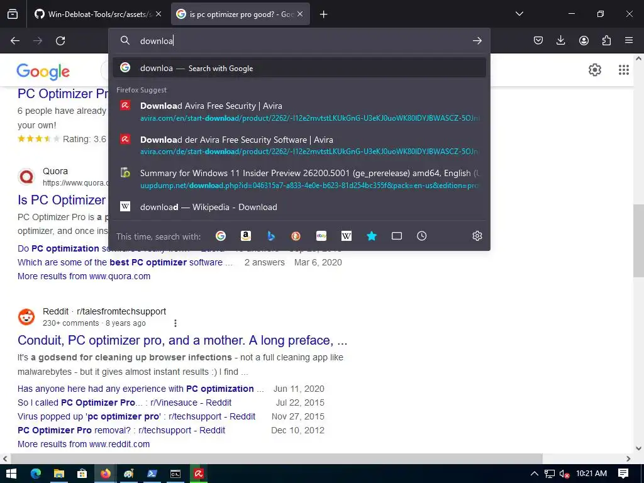Screen dimensions: 644x483
Task: Search this time with DuckDuckGo
Action: pos(296,236)
